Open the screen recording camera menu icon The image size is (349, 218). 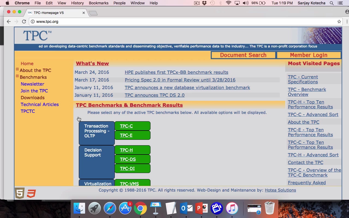(197, 3)
